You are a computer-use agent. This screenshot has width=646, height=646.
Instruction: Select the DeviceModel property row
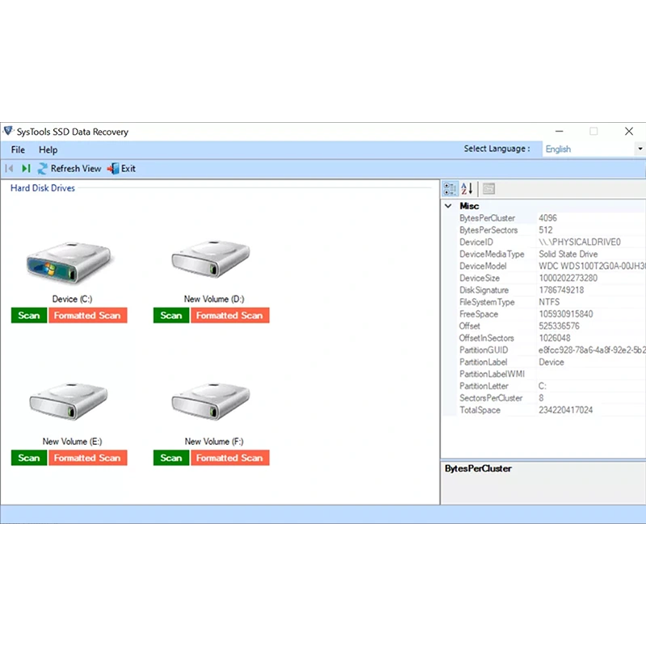(x=551, y=266)
